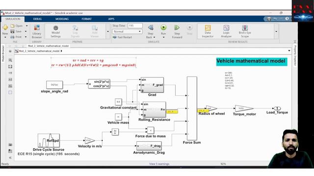Click the 92% zoom level in status bar
Viewport: 314px width, 176px height.
coord(223,164)
